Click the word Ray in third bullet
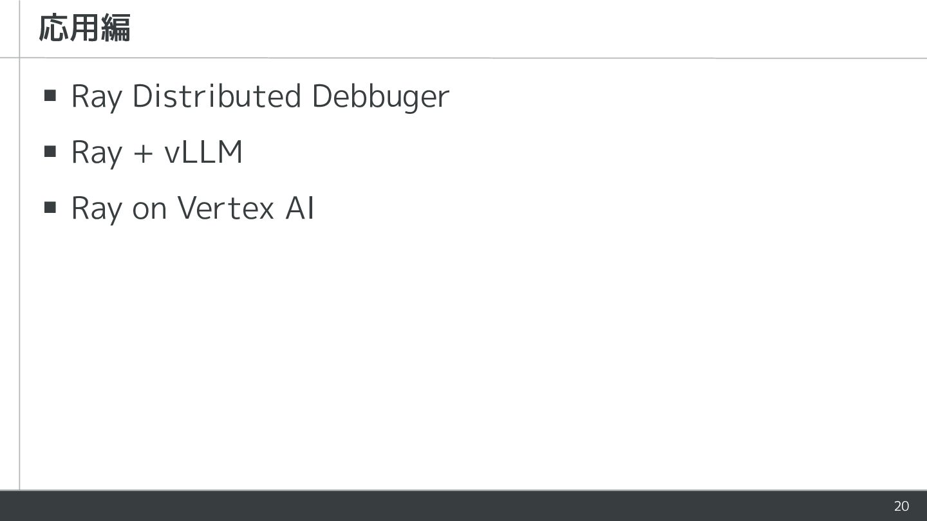This screenshot has height=521, width=927. click(96, 208)
